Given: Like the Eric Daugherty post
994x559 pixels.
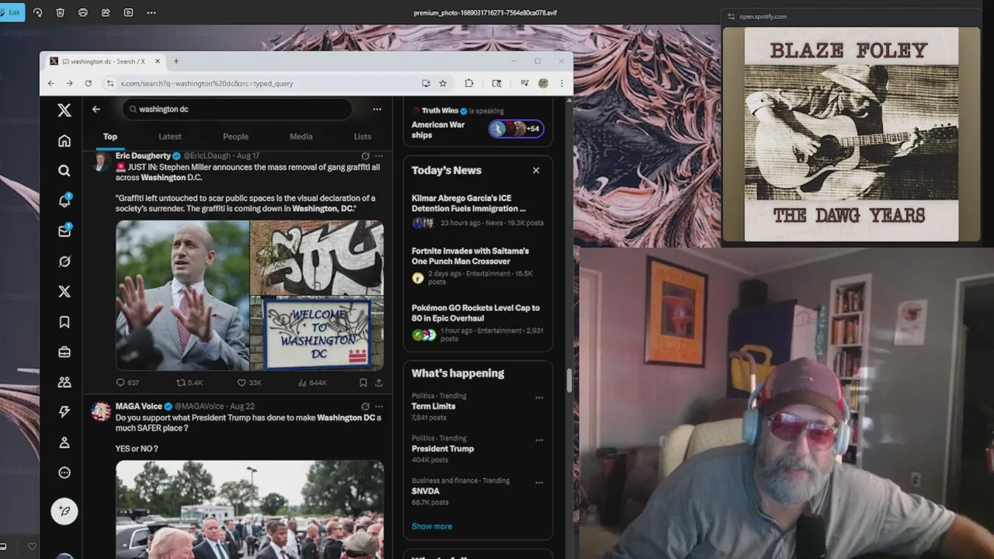Looking at the screenshot, I should tap(242, 383).
